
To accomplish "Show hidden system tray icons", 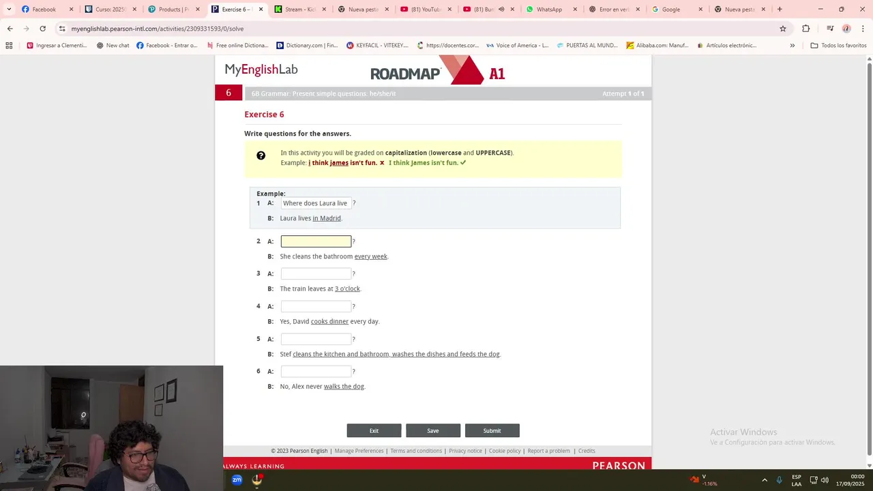I will click(765, 480).
